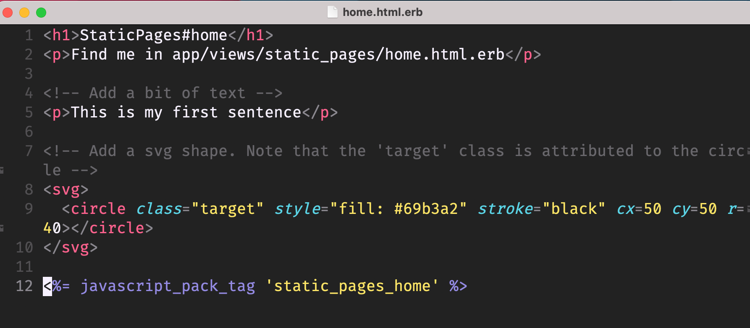
Task: Click the #69b3a2 fill color value
Action: coord(425,209)
